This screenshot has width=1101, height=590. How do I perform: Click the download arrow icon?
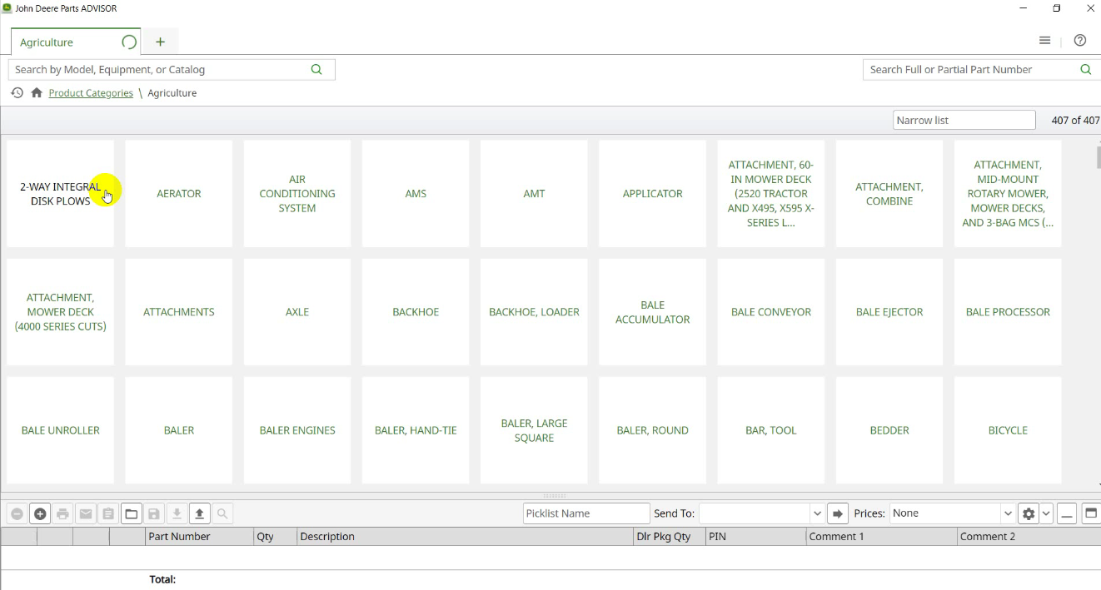pyautogui.click(x=177, y=513)
